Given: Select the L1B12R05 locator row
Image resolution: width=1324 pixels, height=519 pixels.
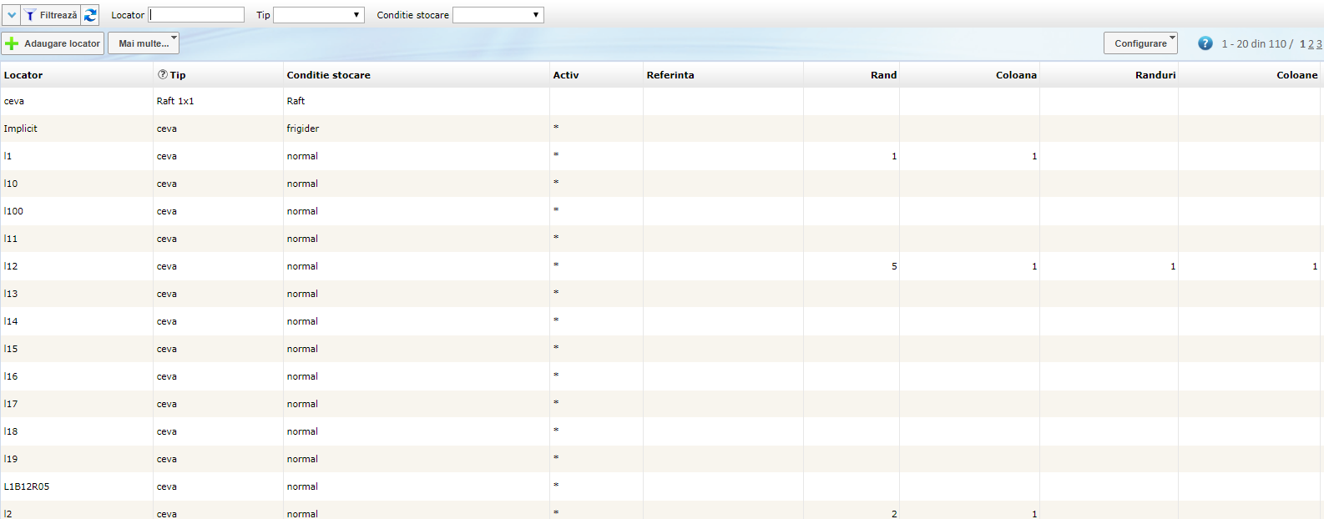Looking at the screenshot, I should [x=27, y=486].
